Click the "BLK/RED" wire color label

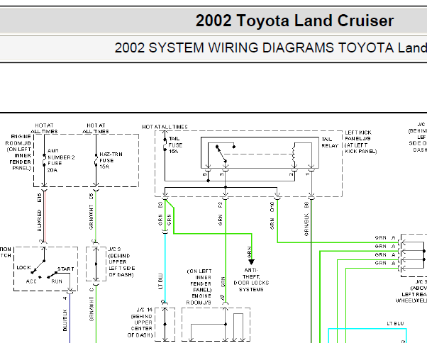click(40, 220)
